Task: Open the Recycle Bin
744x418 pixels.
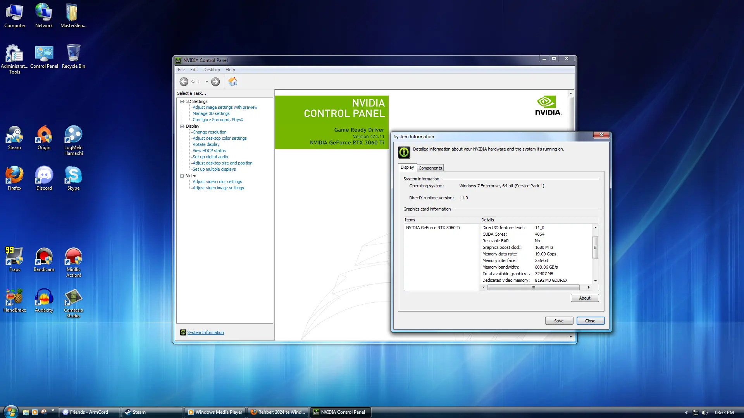Action: 73,57
